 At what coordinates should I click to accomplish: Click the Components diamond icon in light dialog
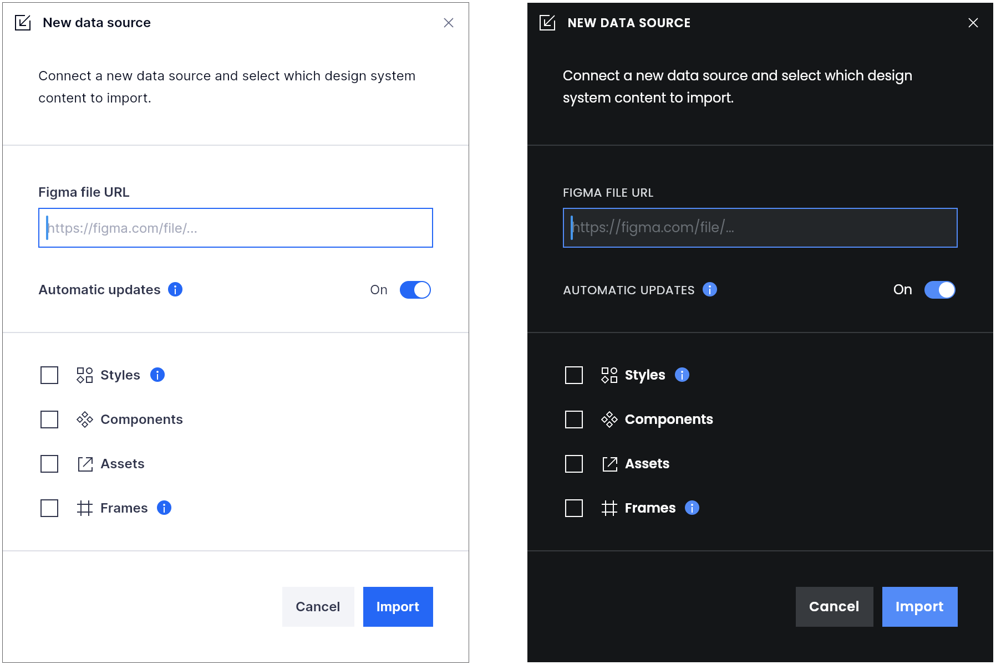tap(85, 420)
